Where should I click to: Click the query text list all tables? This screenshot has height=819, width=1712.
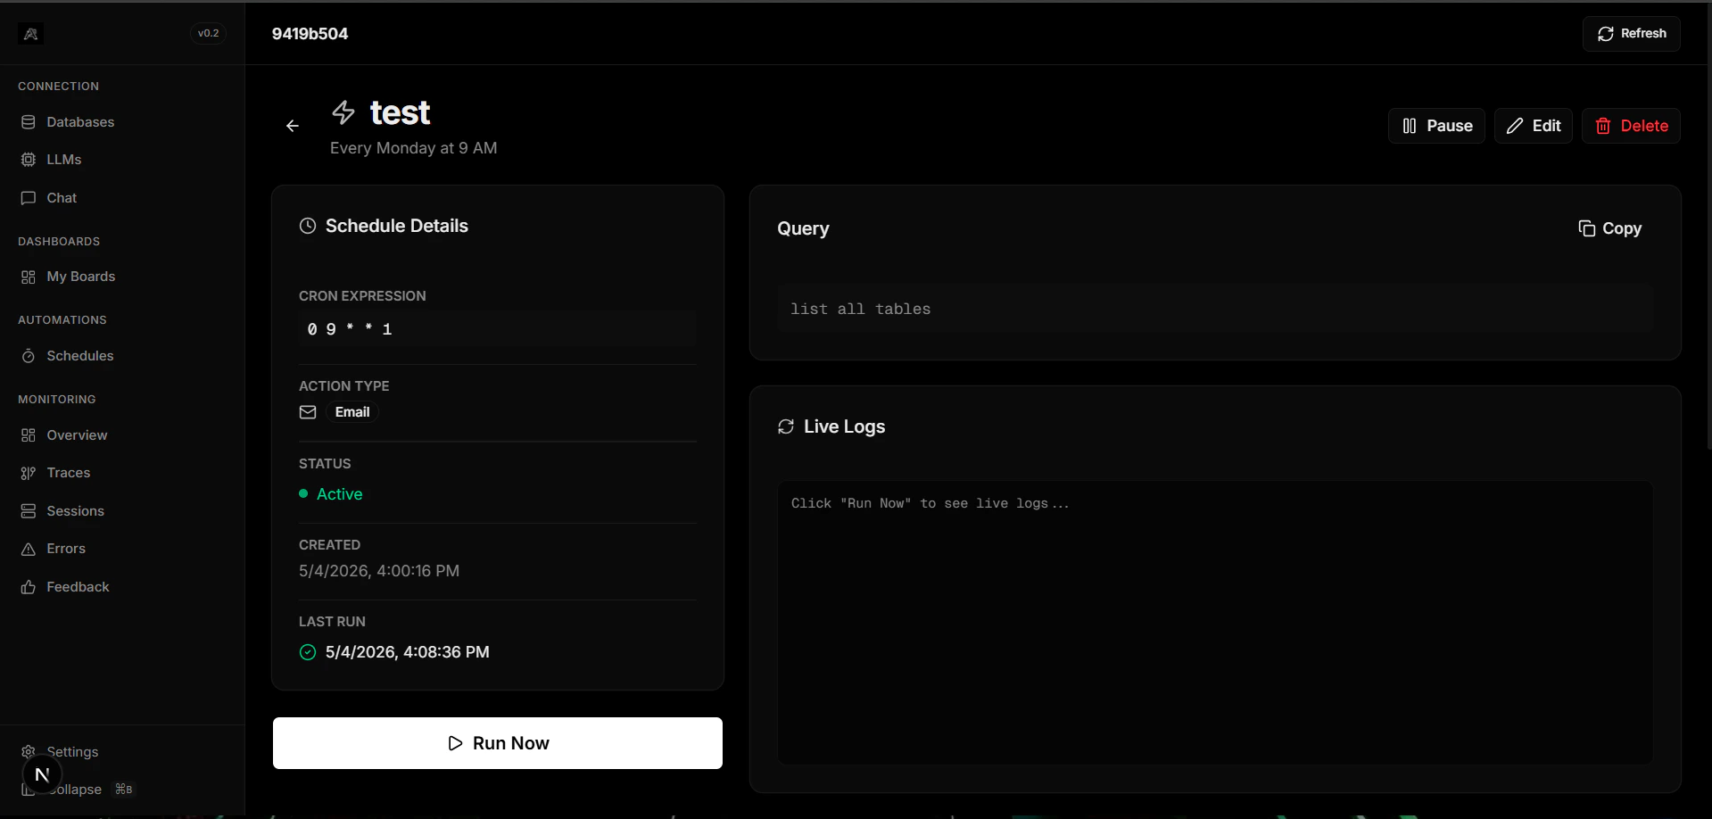[x=860, y=309]
